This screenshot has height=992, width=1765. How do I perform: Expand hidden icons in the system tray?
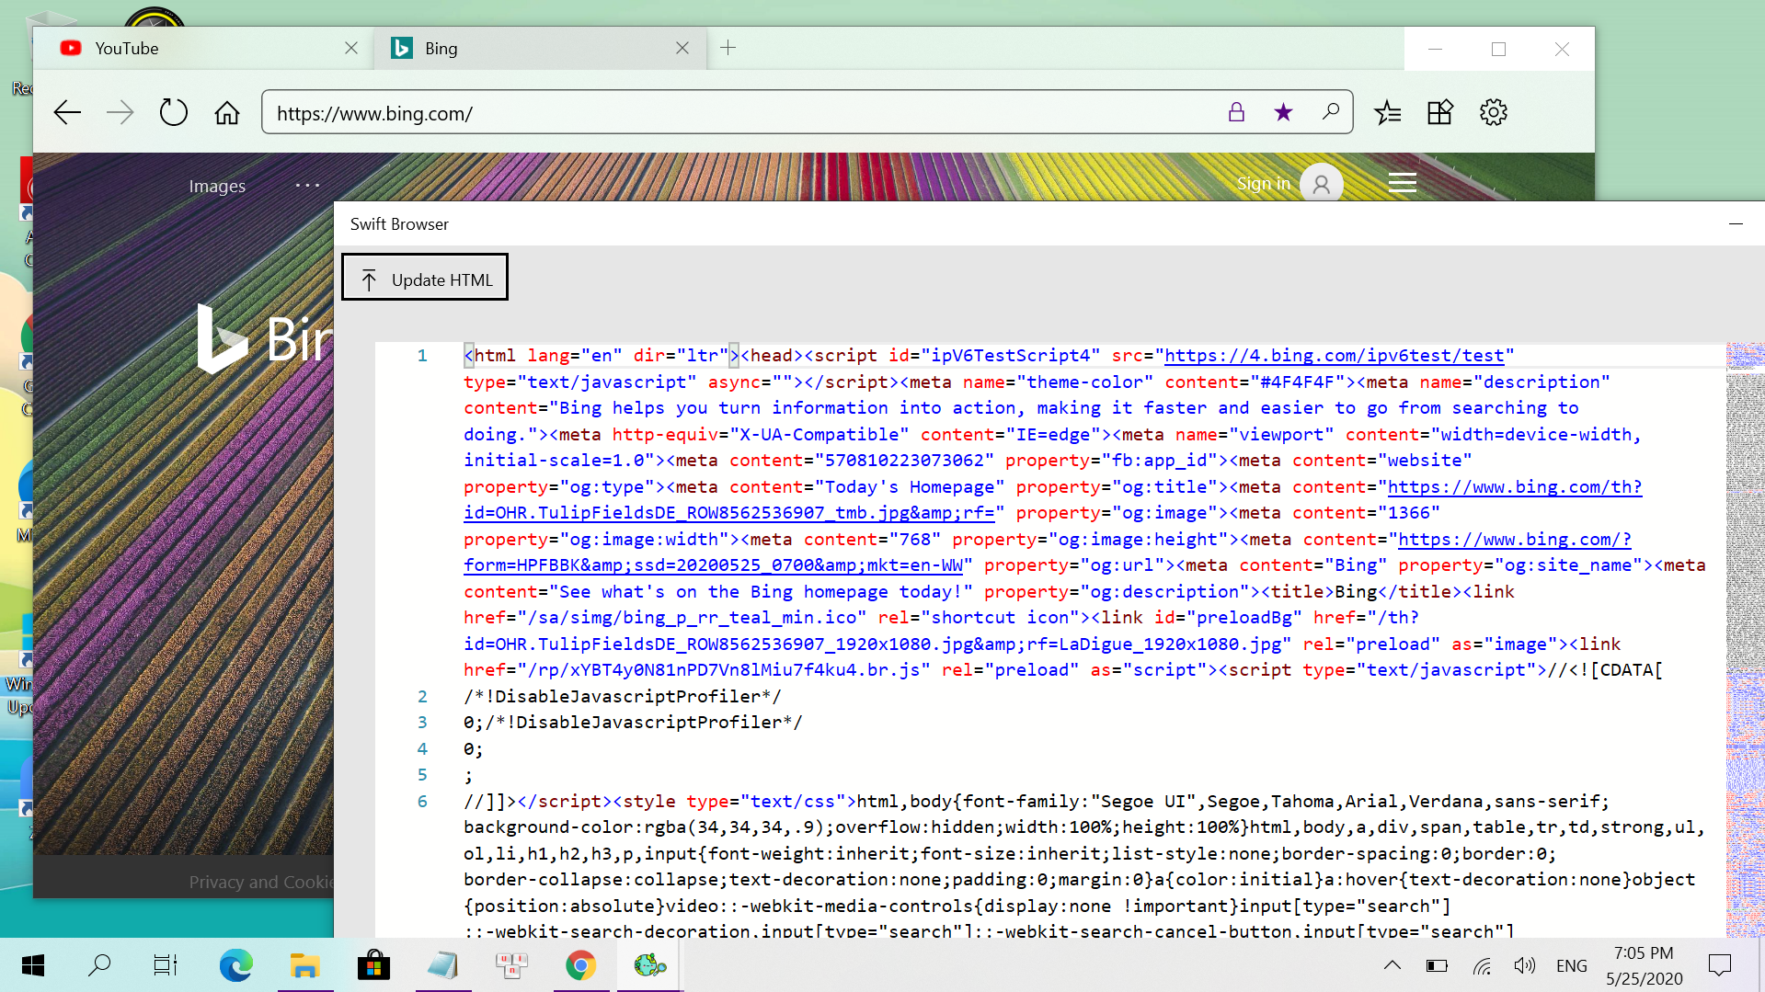1392,965
